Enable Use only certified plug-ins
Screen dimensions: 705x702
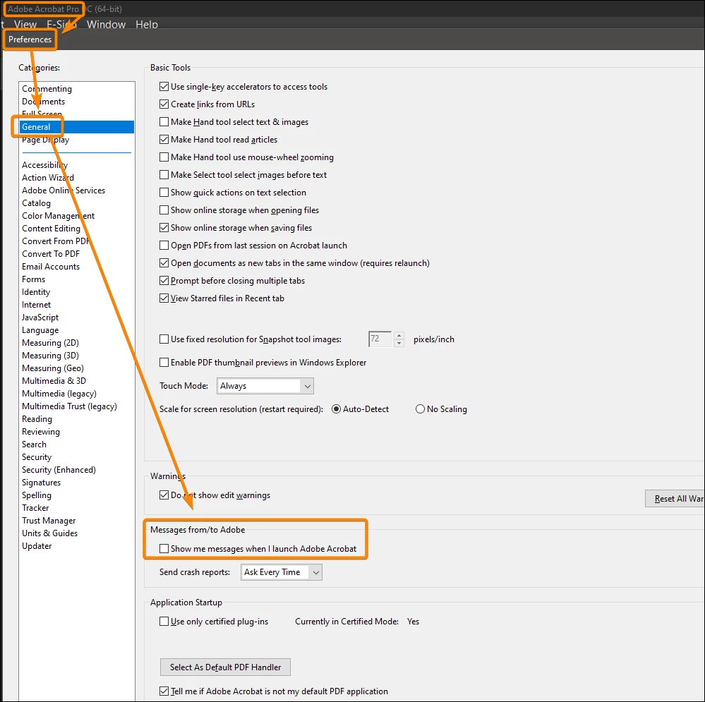click(164, 621)
